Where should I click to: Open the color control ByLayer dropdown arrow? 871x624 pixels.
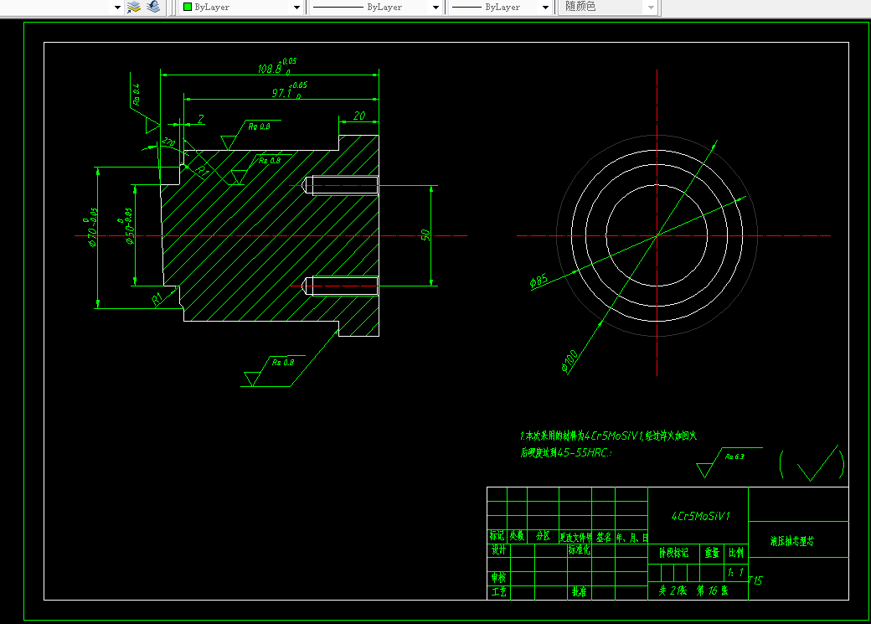coord(296,8)
